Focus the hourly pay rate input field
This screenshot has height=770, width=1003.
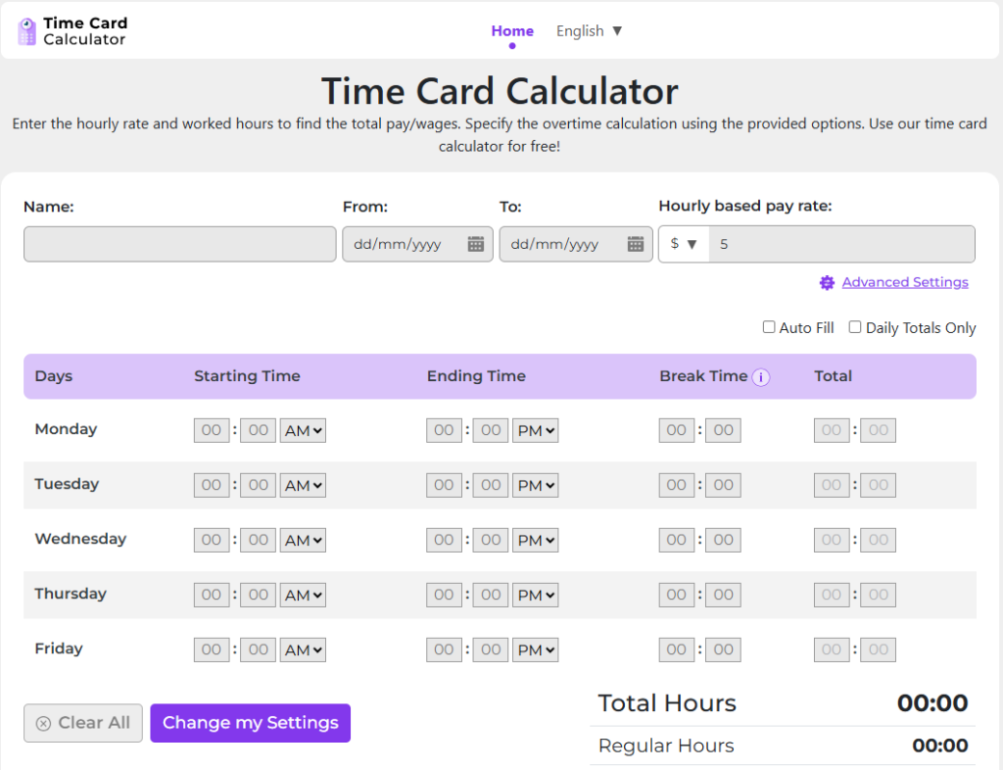coord(841,244)
